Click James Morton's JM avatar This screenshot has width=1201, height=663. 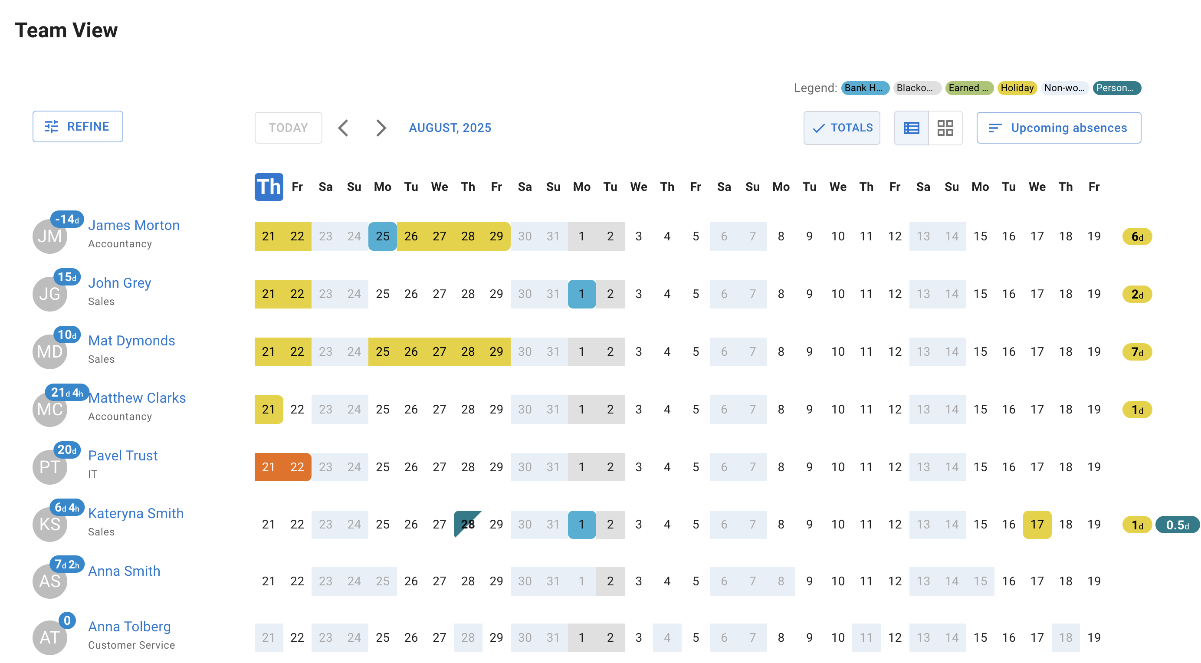click(49, 236)
